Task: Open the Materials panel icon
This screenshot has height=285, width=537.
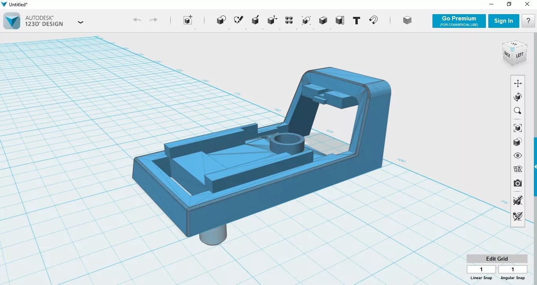Action: (x=407, y=20)
